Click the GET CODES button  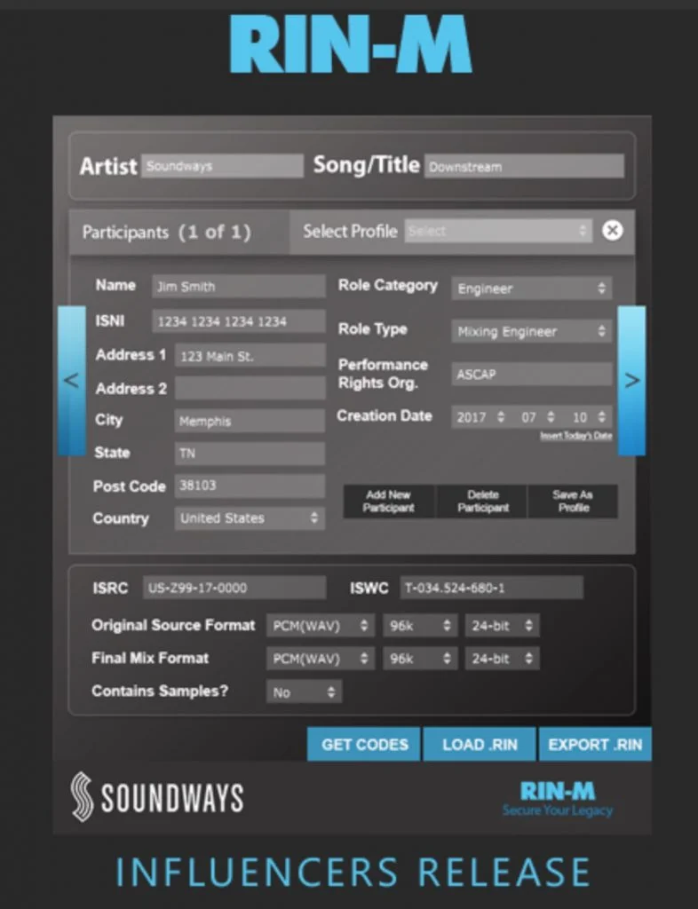point(364,745)
